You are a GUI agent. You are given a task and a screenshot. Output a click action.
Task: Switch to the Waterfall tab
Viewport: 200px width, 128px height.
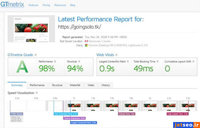click(75, 85)
